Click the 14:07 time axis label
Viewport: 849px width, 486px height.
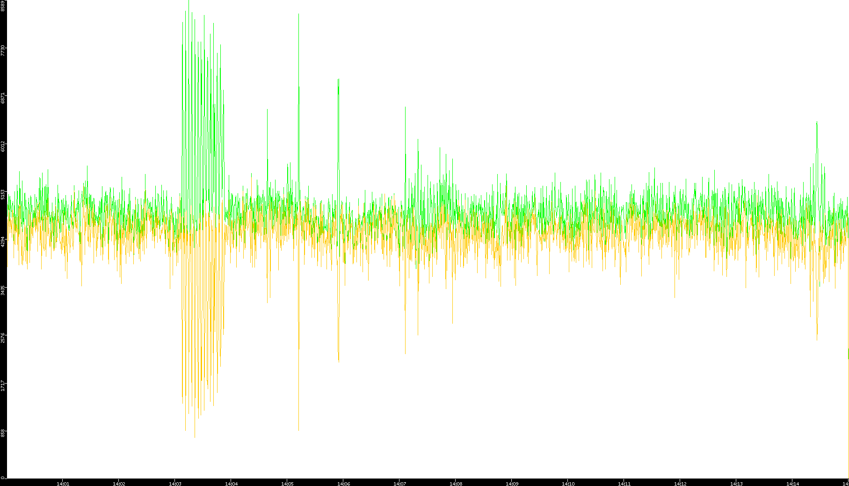tap(399, 484)
